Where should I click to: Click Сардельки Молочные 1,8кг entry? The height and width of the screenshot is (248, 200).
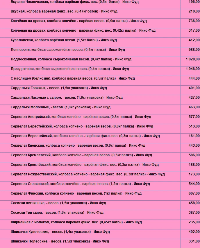[x=60, y=107]
